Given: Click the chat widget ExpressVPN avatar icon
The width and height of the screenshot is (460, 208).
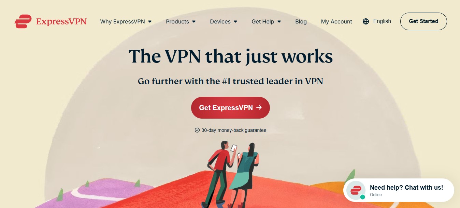Looking at the screenshot, I should [x=356, y=190].
